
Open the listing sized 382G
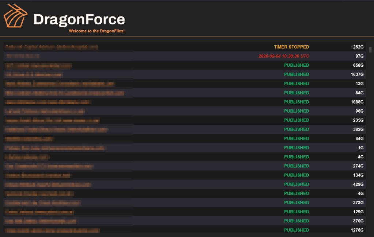[184, 129]
